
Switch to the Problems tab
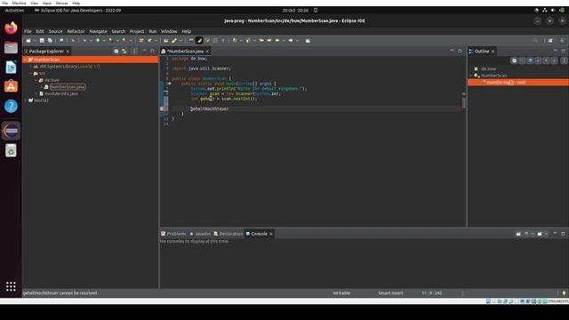173,234
